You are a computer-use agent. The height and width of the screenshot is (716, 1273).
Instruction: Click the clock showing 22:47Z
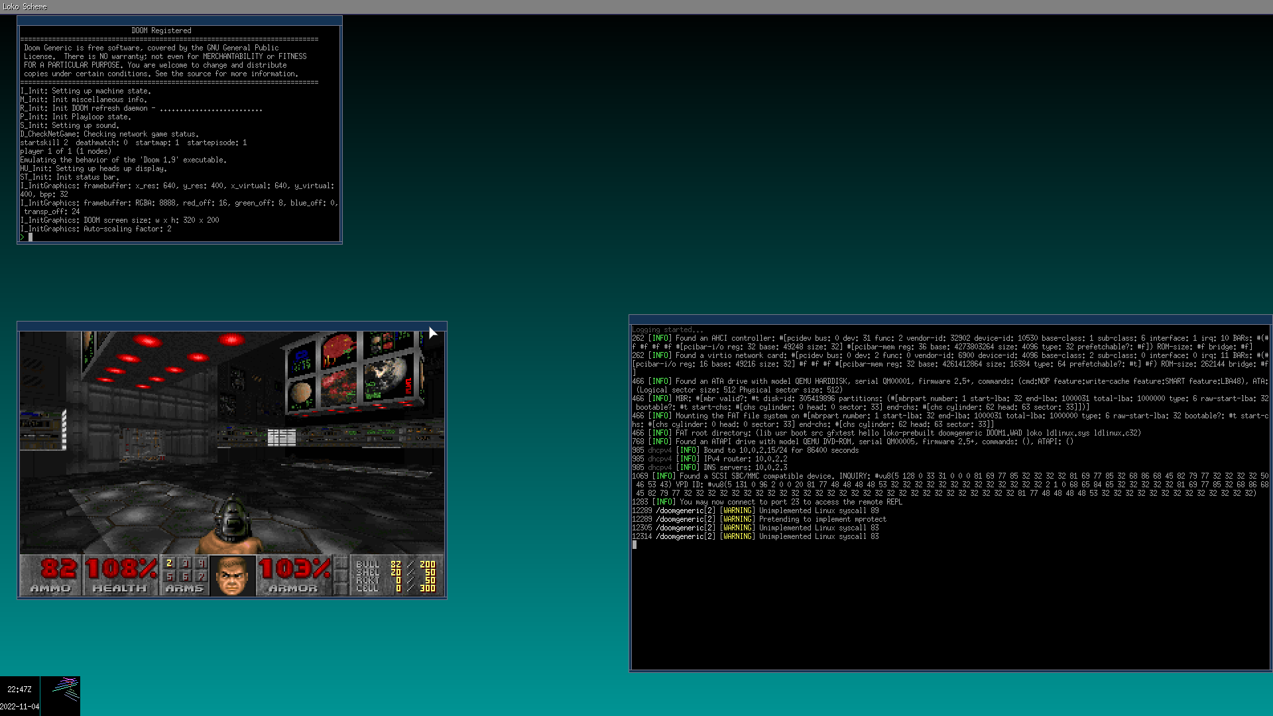[20, 689]
